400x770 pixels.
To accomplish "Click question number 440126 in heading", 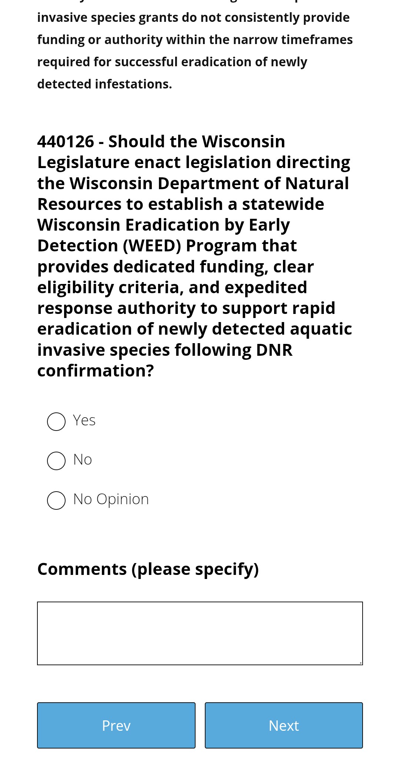I will click(x=66, y=141).
